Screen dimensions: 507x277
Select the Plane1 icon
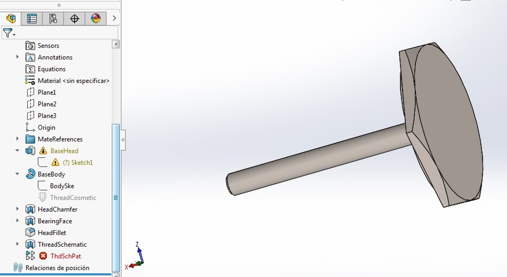point(30,93)
